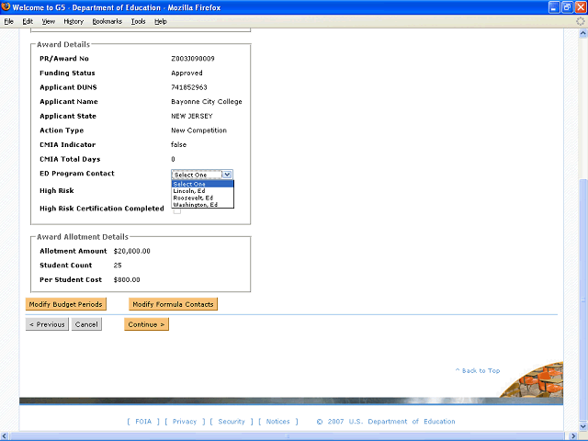
Task: Select applicant DUNS value 741852963
Action: (x=189, y=87)
